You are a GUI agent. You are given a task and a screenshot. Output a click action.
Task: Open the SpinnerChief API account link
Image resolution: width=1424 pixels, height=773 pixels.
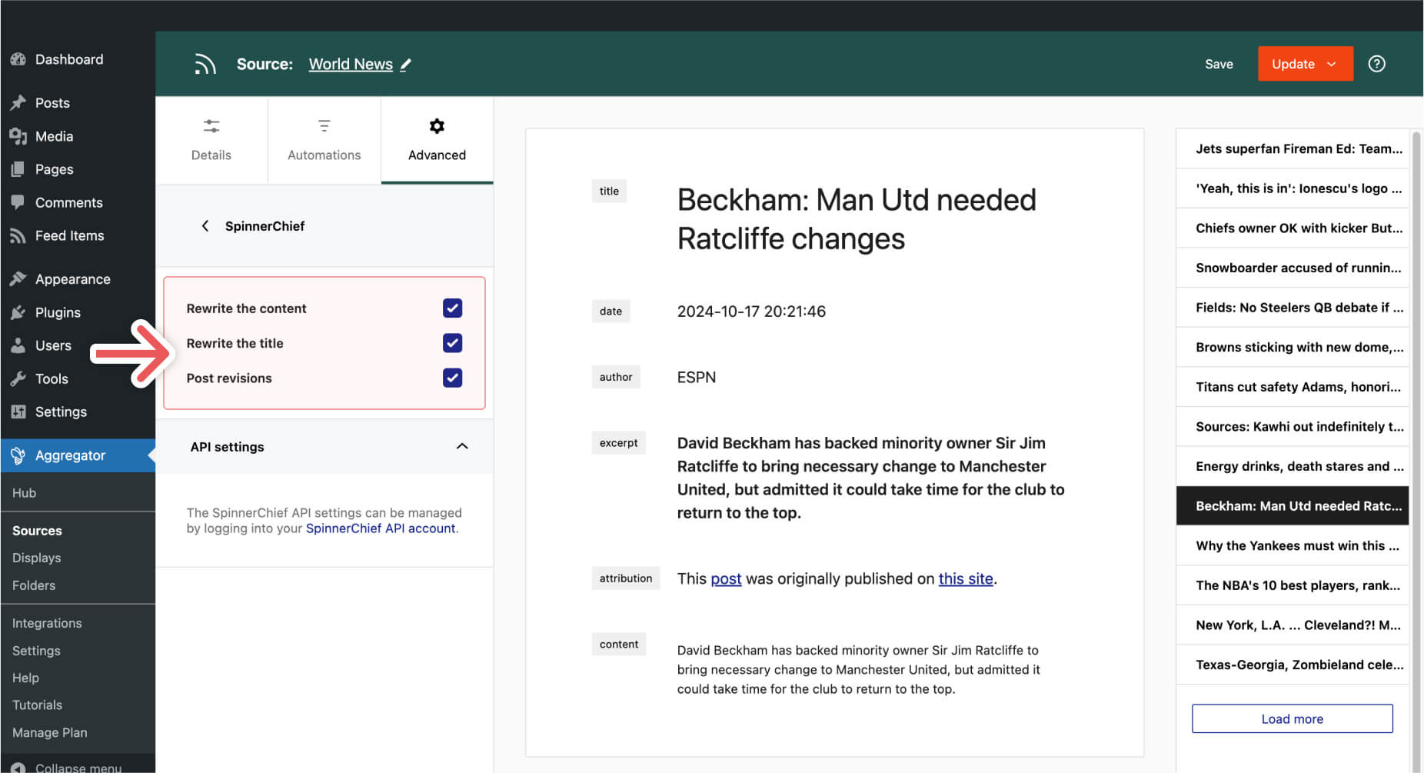coord(381,528)
